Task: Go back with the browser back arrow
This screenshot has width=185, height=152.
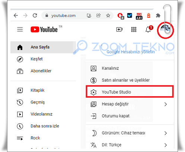Action: [16, 16]
